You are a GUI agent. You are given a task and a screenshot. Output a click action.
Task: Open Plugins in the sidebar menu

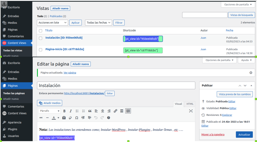coord(12,129)
